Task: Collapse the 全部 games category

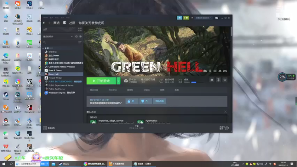Action: (43, 48)
